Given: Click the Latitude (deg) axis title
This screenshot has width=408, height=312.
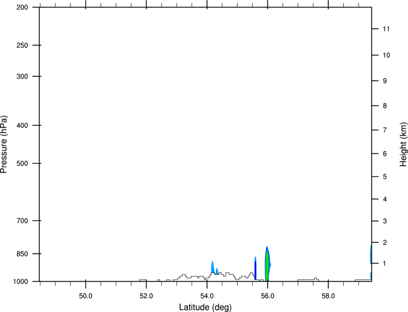Looking at the screenshot, I should tap(205, 307).
